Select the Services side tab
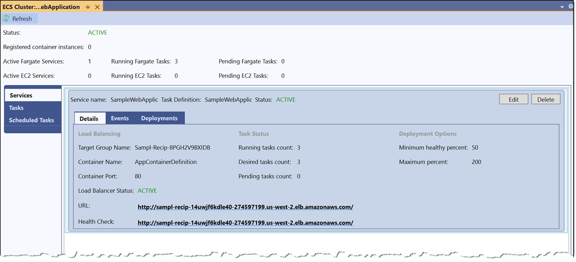 point(33,95)
